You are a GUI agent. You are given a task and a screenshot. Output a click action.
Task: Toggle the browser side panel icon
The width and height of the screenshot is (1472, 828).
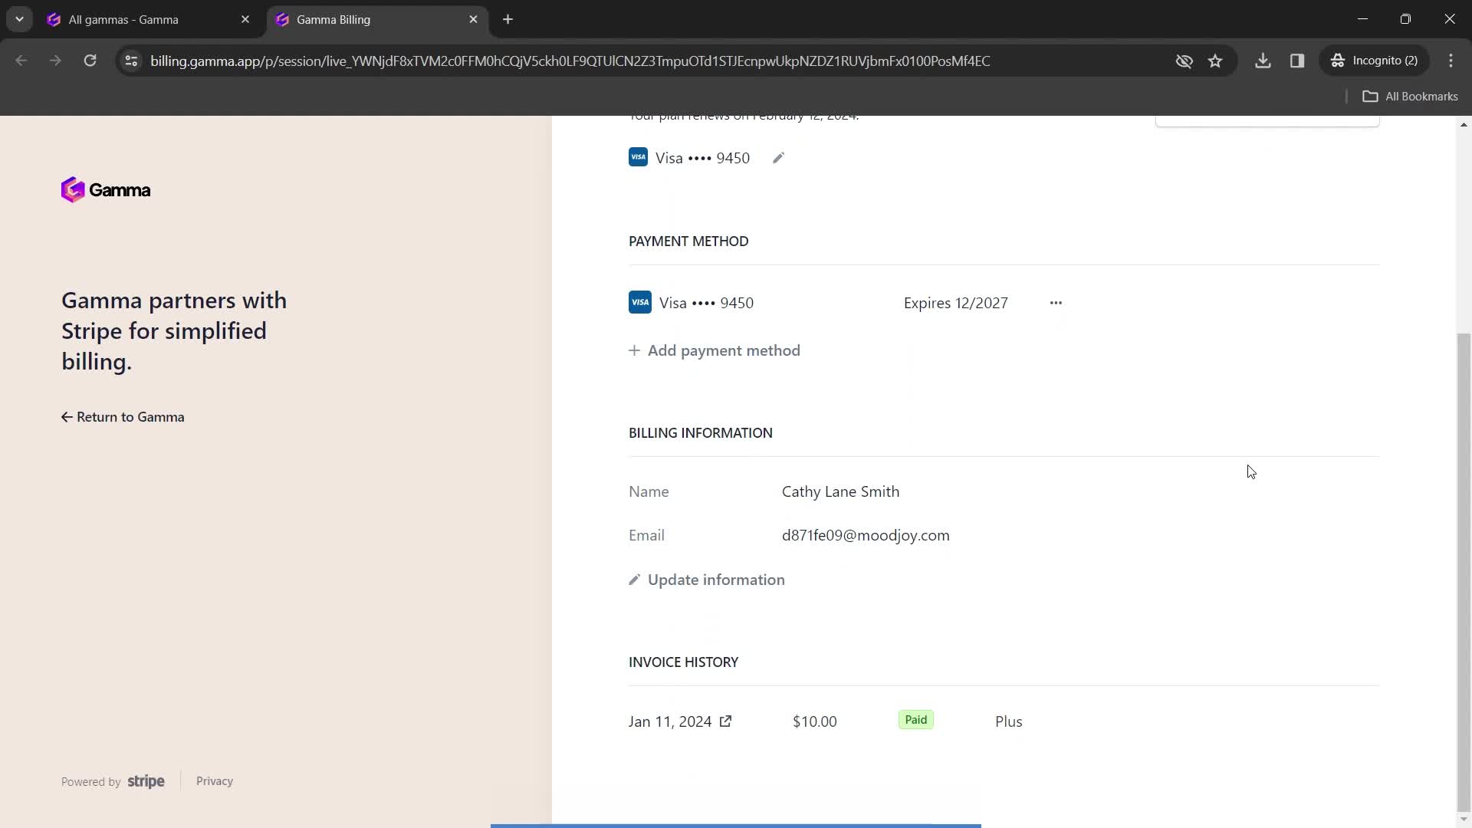click(1297, 61)
